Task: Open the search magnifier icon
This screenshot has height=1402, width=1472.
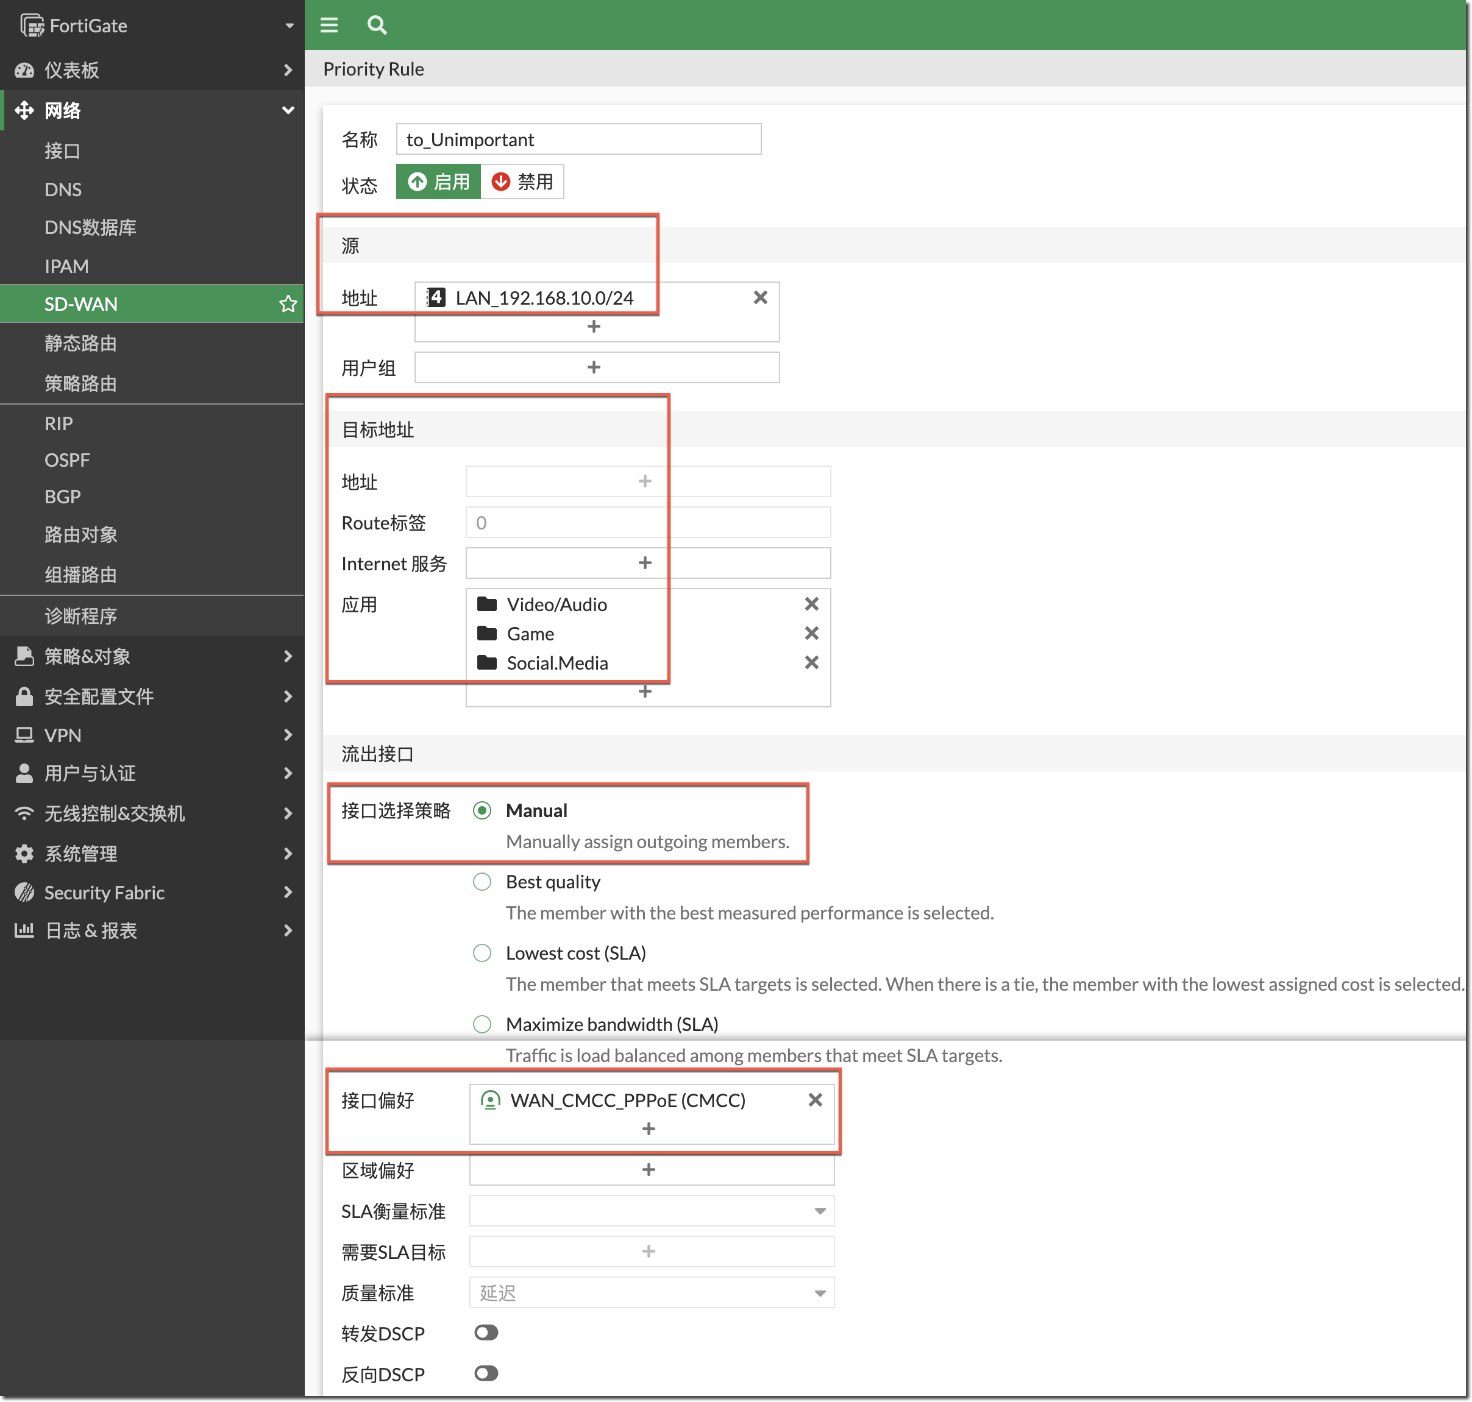Action: (377, 26)
